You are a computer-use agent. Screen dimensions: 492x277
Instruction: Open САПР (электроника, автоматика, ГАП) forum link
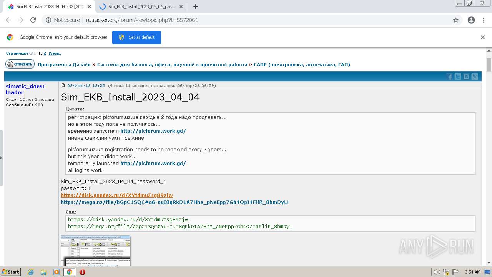coord(302,65)
